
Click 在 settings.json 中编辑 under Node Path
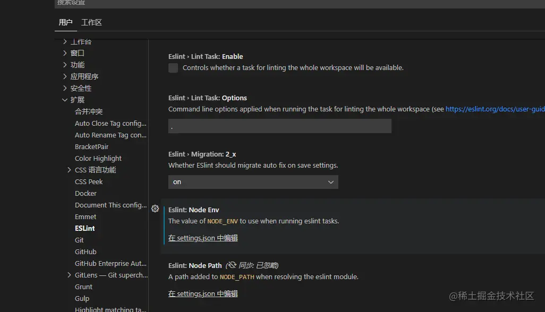[x=202, y=293]
